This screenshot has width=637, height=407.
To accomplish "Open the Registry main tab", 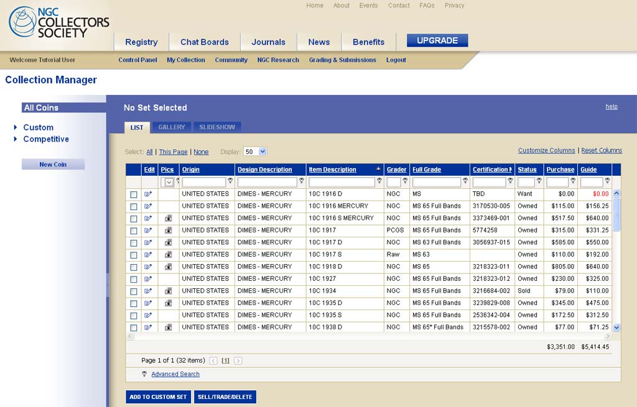I will click(x=141, y=42).
